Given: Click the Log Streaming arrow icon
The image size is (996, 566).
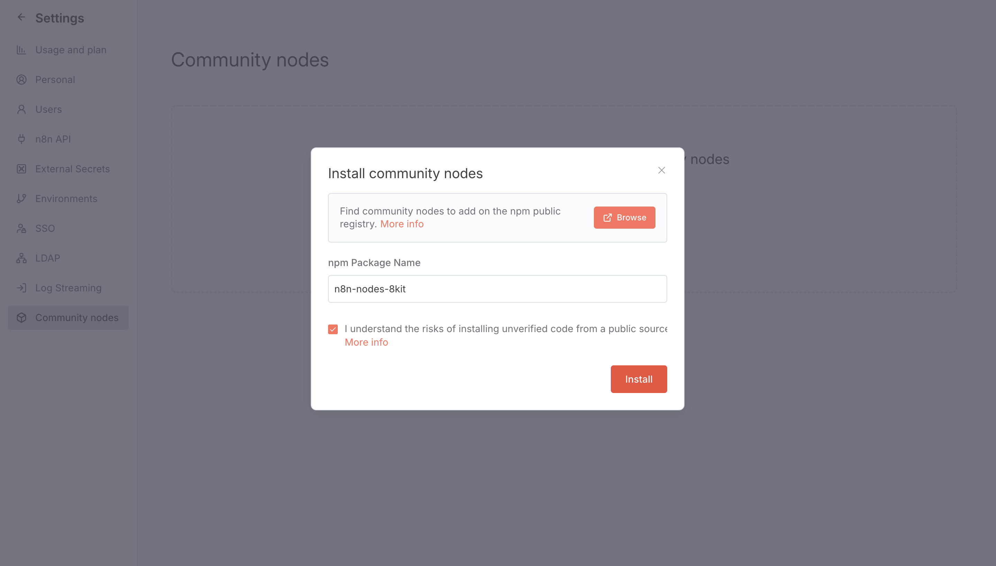Looking at the screenshot, I should 21,287.
